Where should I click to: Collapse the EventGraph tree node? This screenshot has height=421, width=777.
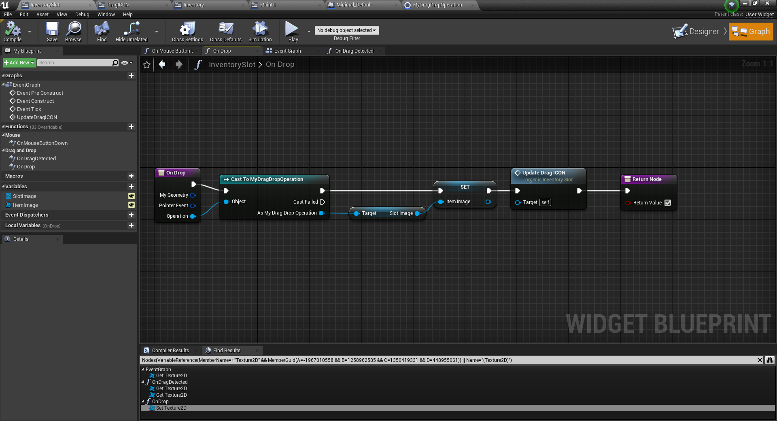click(x=3, y=85)
